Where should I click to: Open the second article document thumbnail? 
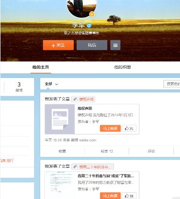pos(60,185)
